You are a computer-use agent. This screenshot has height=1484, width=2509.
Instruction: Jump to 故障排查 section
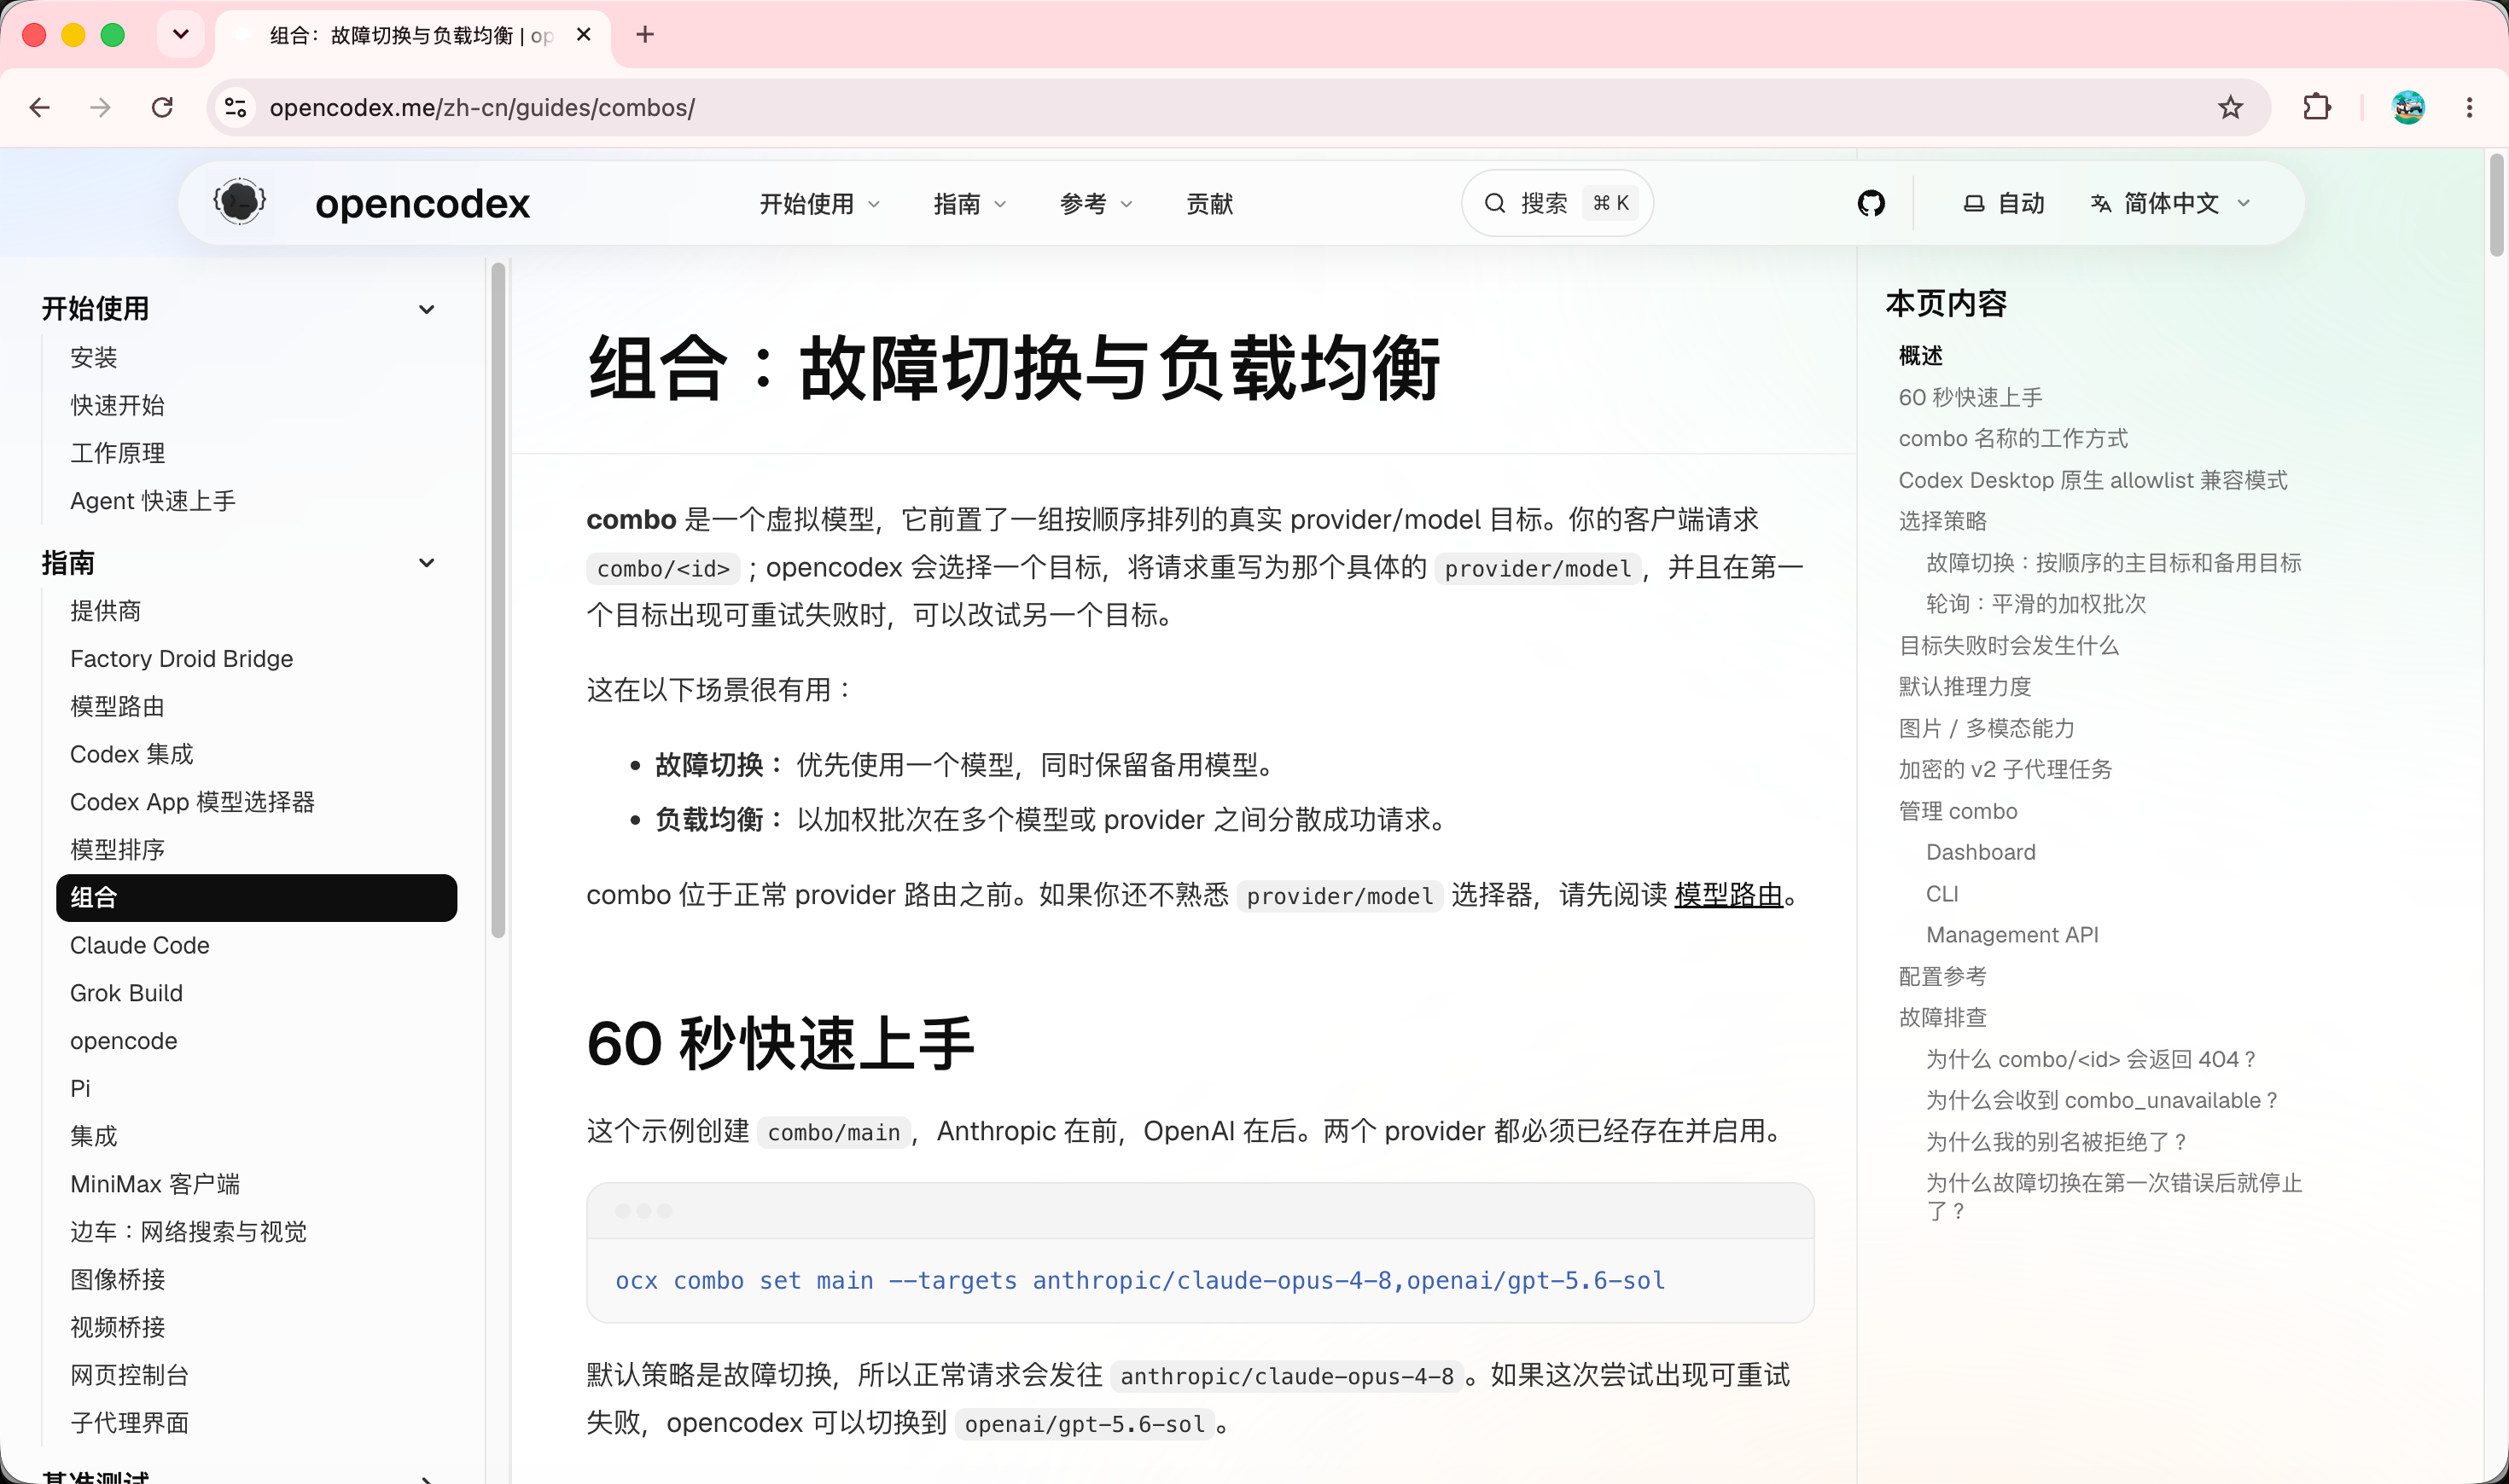(1941, 1018)
